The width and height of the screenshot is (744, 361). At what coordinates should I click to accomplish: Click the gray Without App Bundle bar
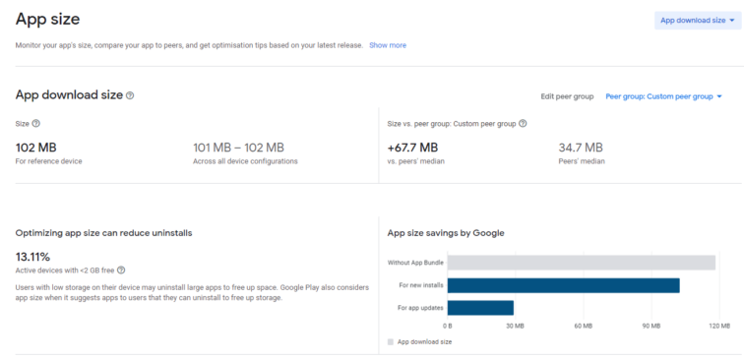point(582,263)
